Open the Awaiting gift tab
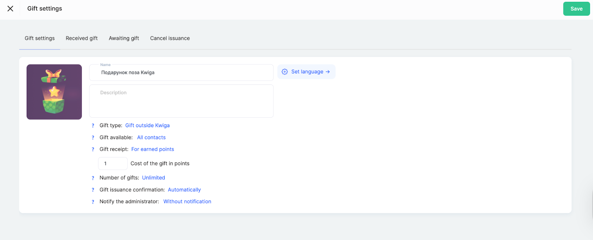Viewport: 593px width, 240px height. click(x=124, y=38)
